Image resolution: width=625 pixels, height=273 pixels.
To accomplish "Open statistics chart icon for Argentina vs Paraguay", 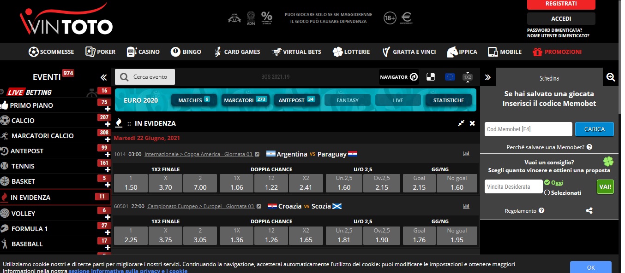I will tap(466, 154).
